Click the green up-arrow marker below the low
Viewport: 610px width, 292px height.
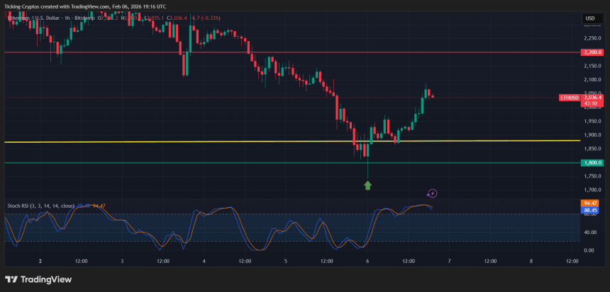pos(367,185)
